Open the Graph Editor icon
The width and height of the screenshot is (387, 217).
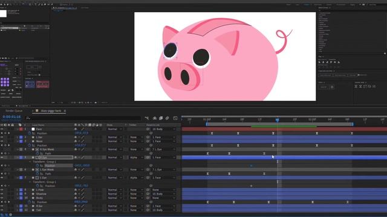click(x=175, y=118)
